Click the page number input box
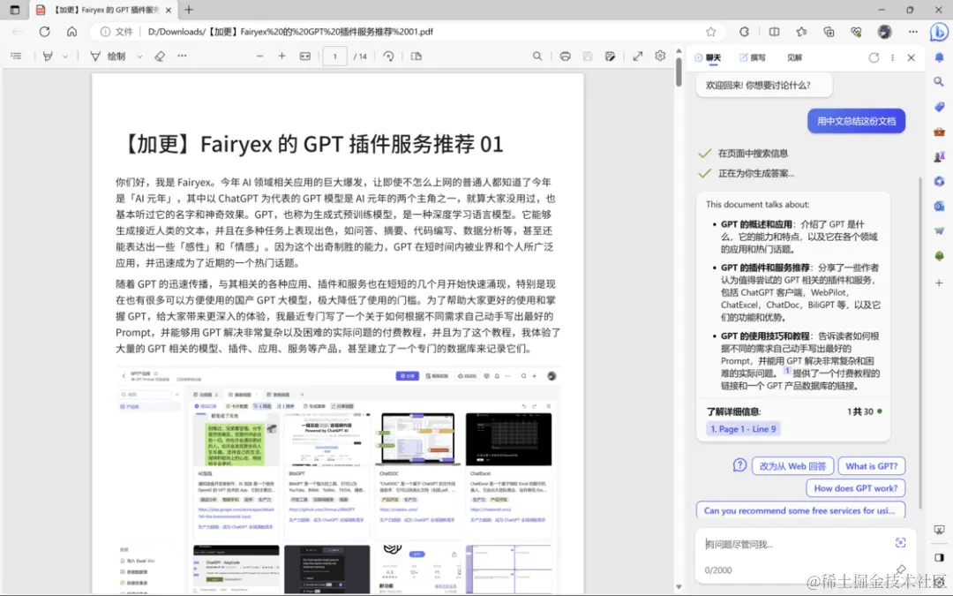 (335, 57)
